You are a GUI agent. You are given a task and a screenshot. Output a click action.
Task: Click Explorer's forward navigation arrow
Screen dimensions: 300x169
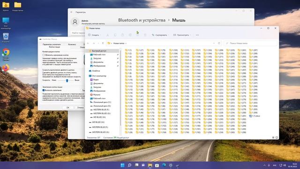(x=94, y=43)
